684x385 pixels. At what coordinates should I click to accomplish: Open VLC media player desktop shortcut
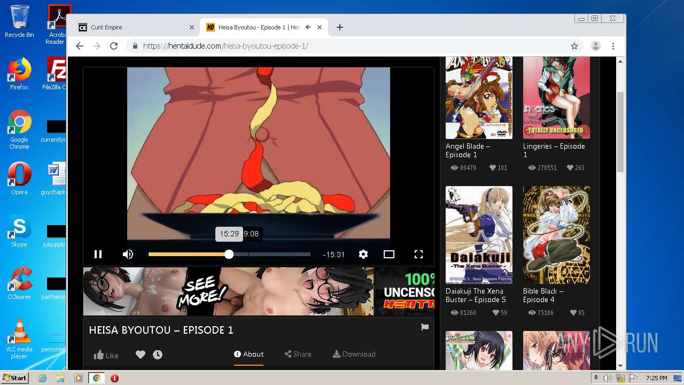(19, 340)
